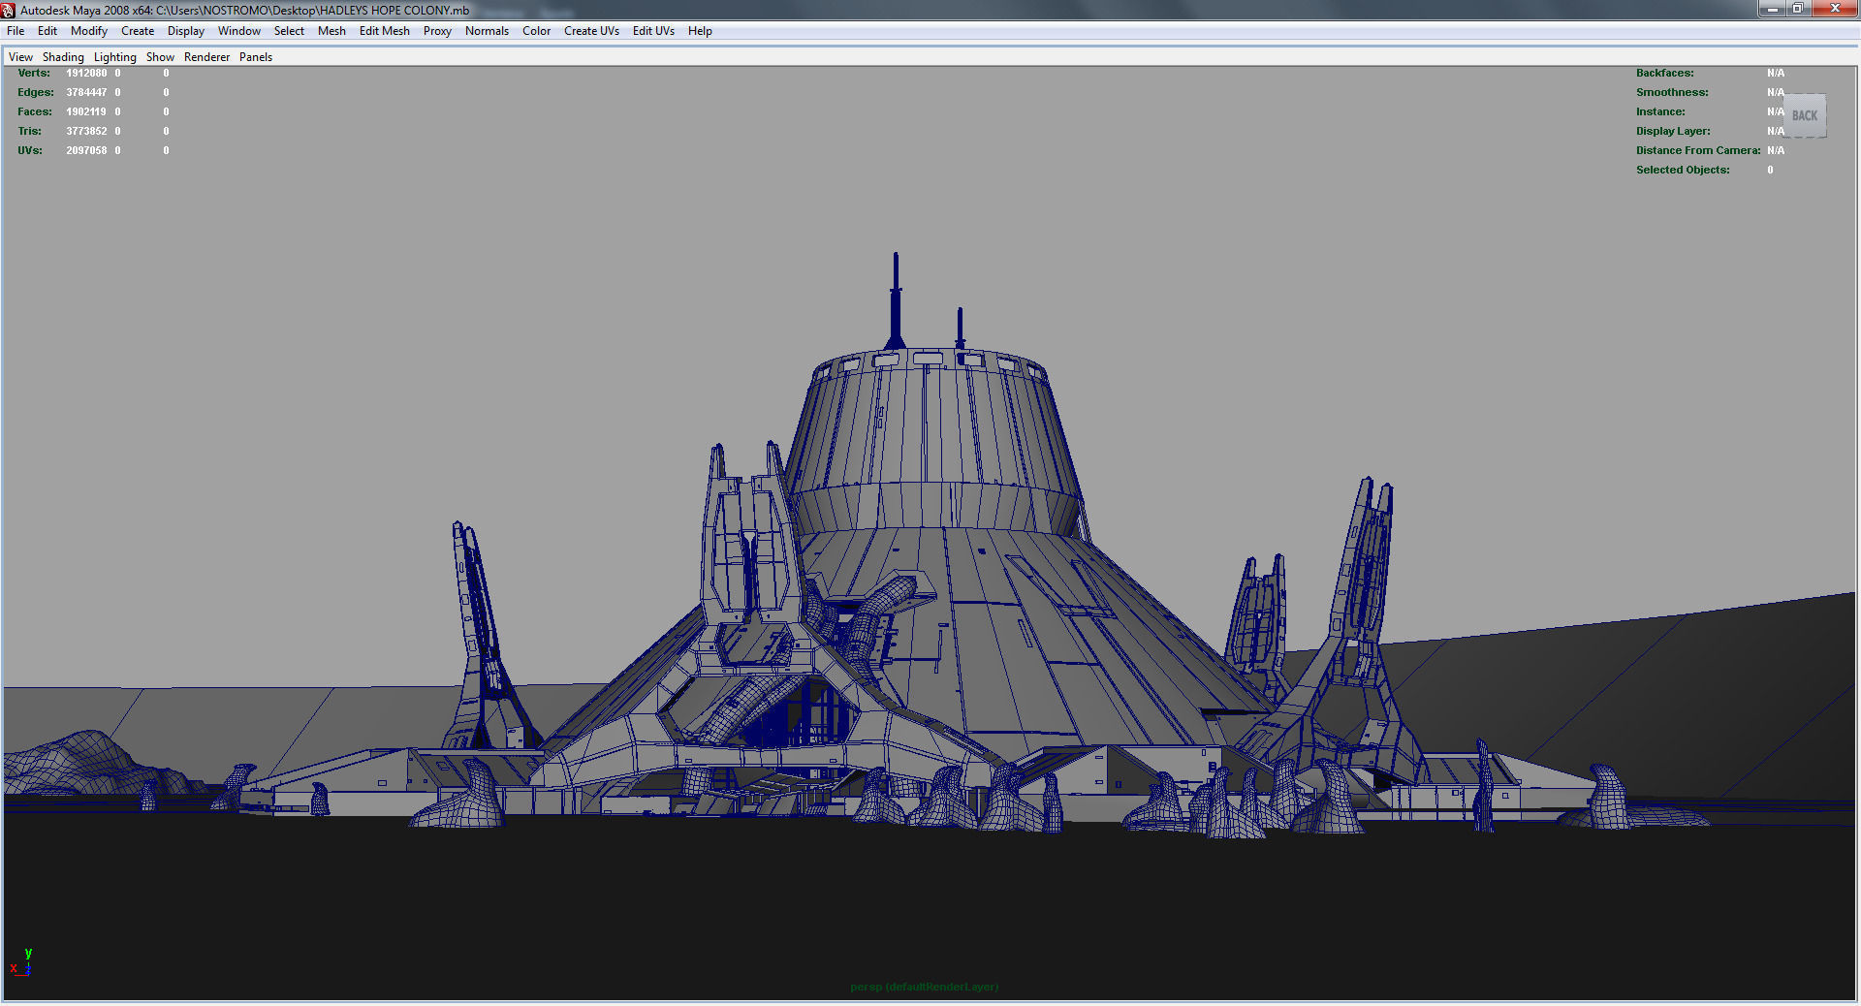Open the Modify menu
Image resolution: width=1861 pixels, height=1006 pixels.
[89, 31]
